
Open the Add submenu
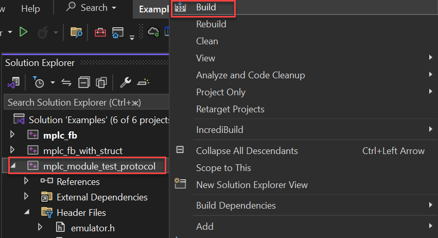[205, 226]
